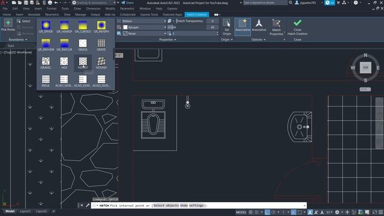Open the Start drawing tab
384x216 pixels.
(x=11, y=46)
